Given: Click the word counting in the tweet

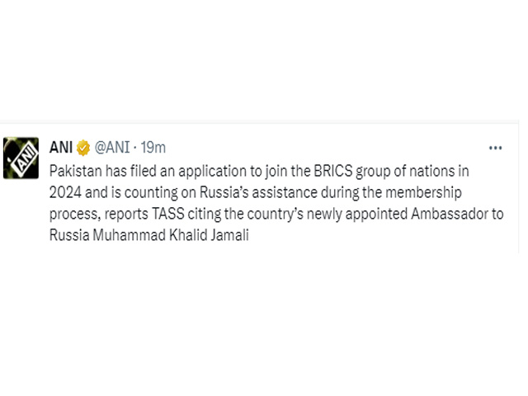Looking at the screenshot, I should [151, 193].
